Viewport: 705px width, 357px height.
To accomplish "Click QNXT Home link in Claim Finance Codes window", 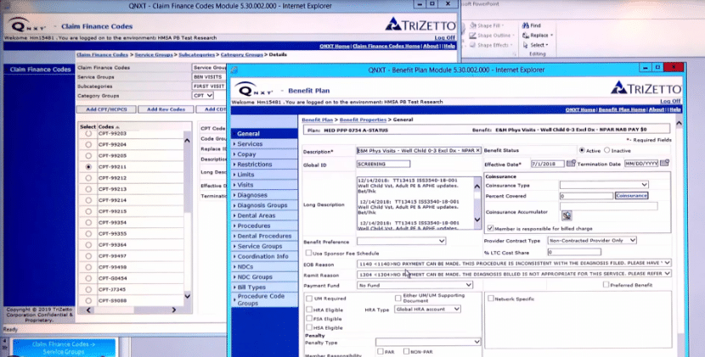I will 335,46.
